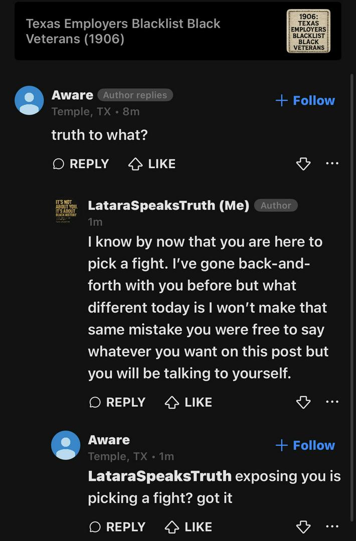Open the 1906 Texas Employers post thumbnail
This screenshot has height=541, width=356.
(x=308, y=31)
